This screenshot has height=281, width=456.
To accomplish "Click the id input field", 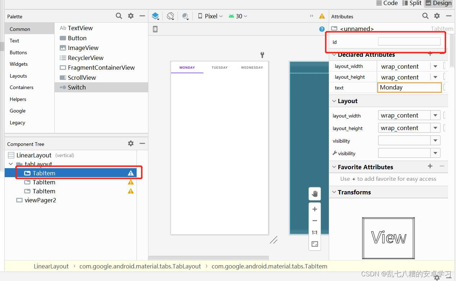I will pyautogui.click(x=409, y=41).
